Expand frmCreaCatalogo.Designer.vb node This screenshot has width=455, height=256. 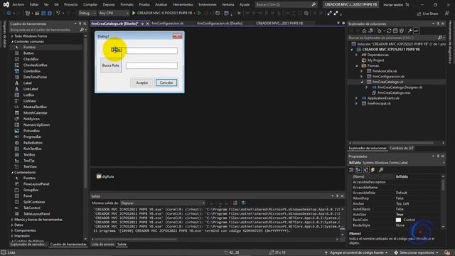367,87
